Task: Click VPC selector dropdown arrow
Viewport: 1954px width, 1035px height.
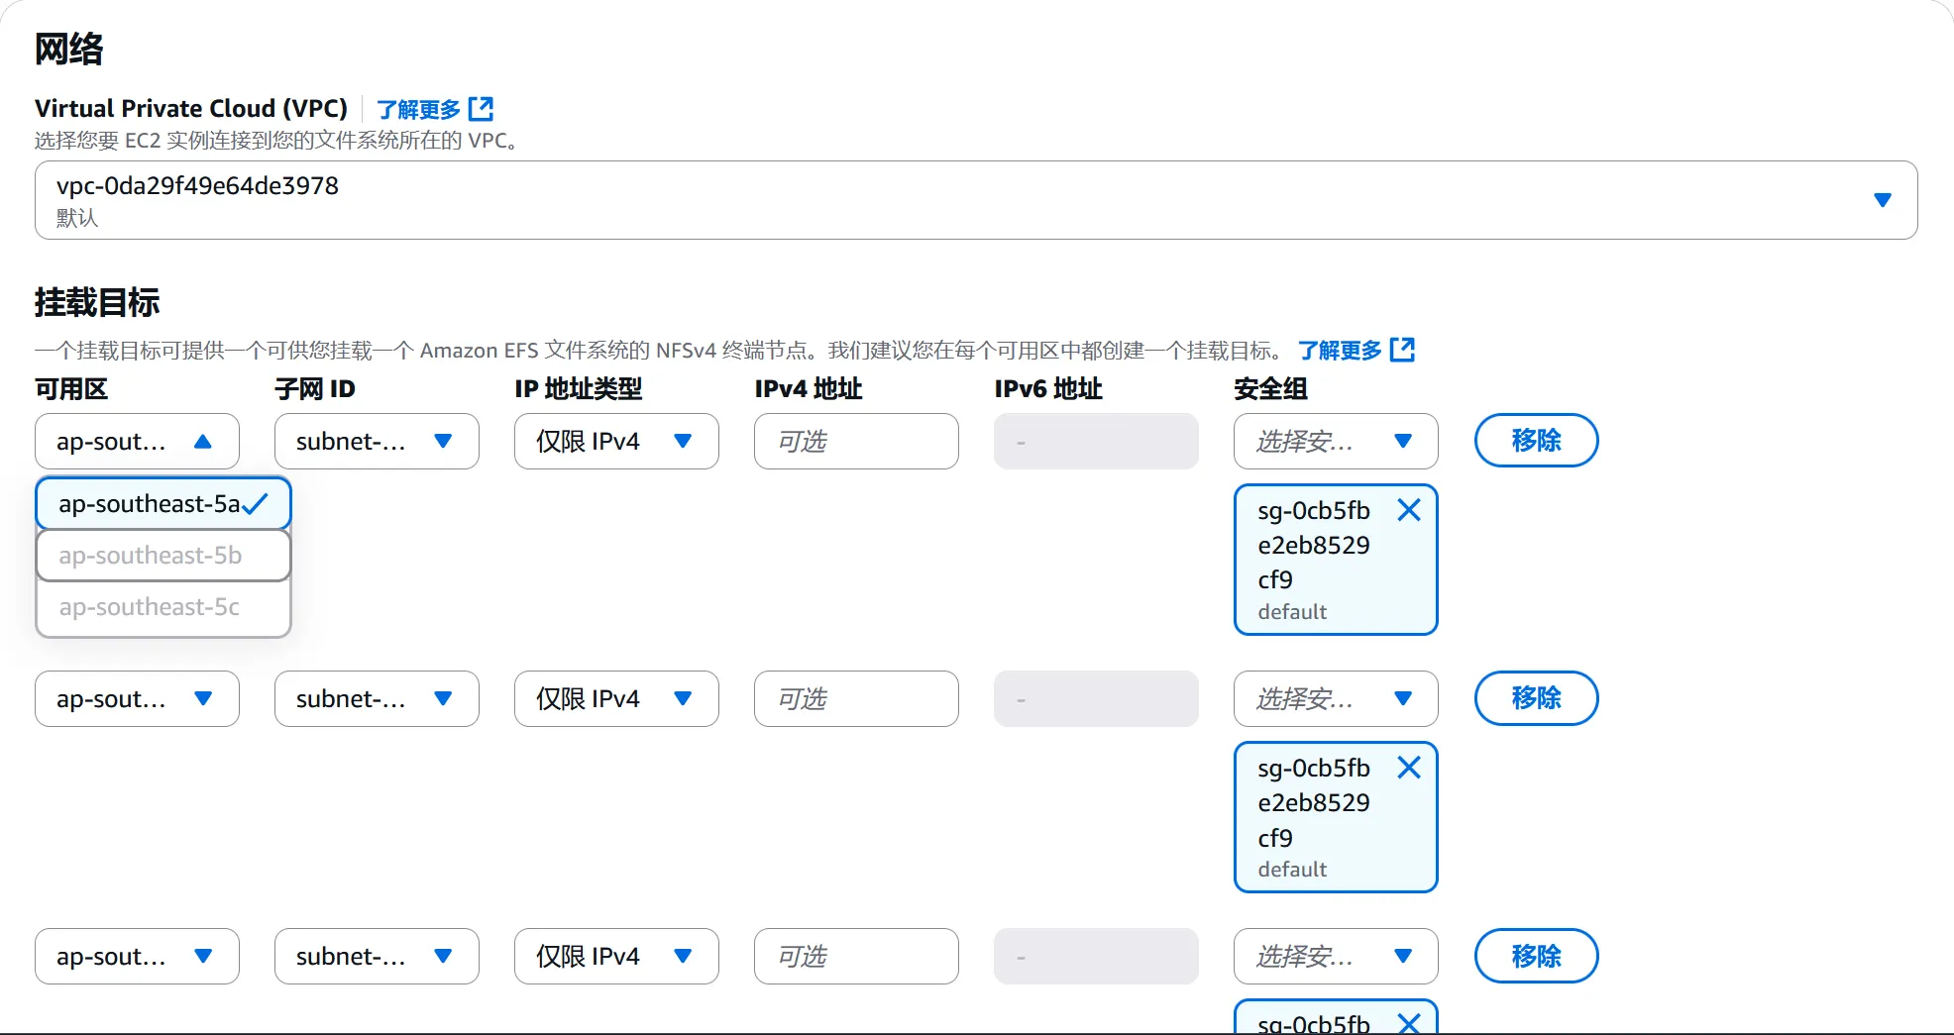Action: coord(1883,200)
